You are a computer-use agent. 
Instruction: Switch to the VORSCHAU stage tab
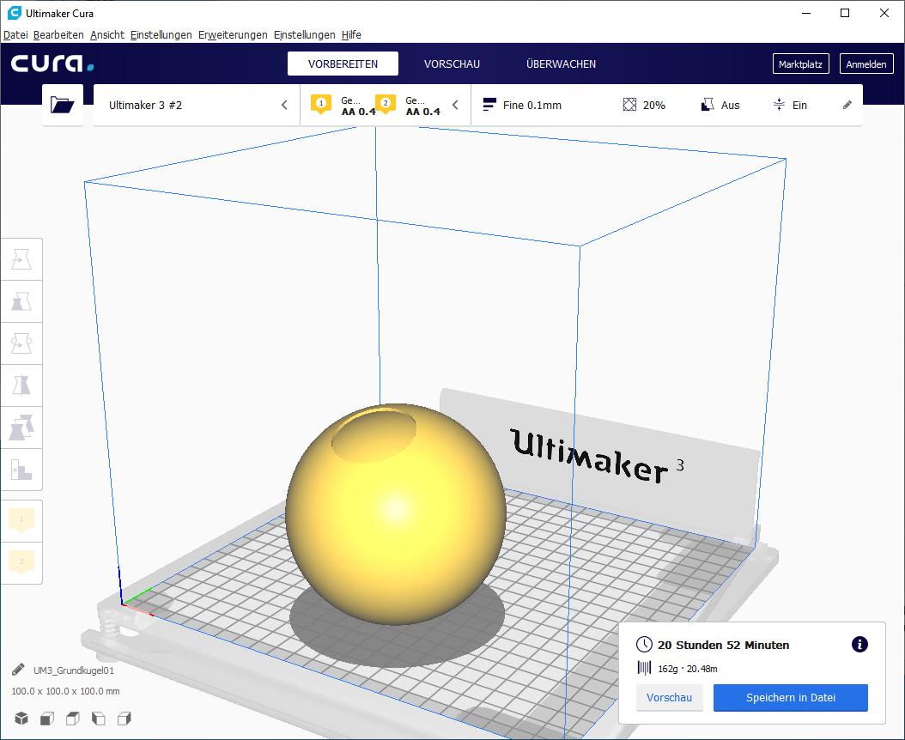[x=452, y=64]
